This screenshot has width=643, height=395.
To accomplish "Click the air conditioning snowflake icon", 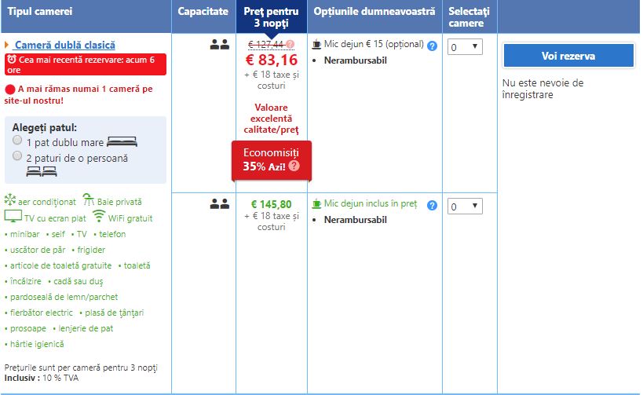I will tap(10, 200).
